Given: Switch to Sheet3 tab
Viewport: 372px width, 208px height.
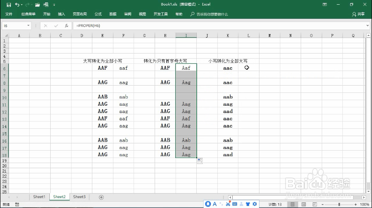Looking at the screenshot, I should (79, 197).
